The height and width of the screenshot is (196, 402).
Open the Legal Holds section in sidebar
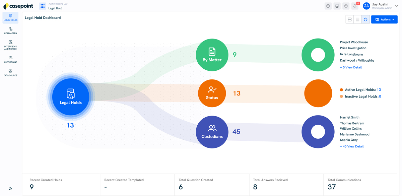pos(10,17)
